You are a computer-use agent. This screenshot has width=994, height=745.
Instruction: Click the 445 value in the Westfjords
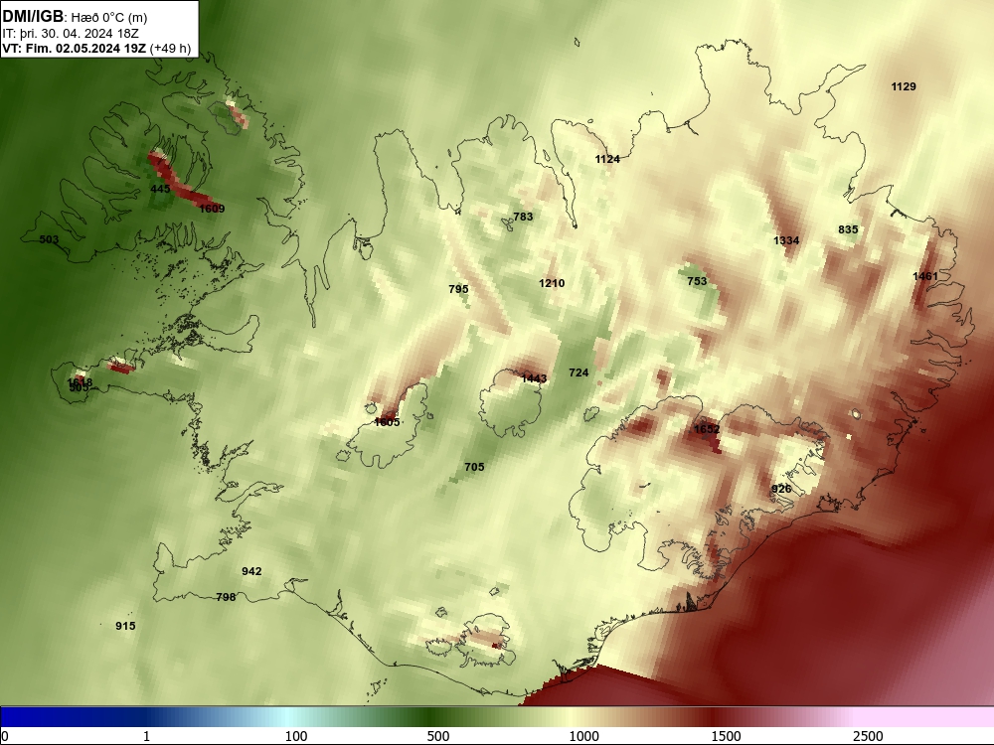point(160,189)
